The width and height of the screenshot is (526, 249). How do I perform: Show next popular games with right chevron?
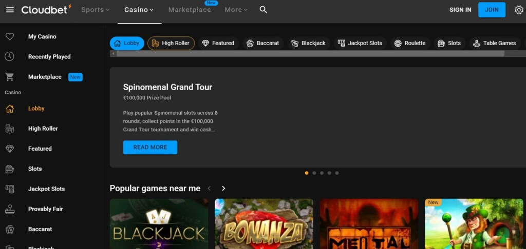click(223, 189)
